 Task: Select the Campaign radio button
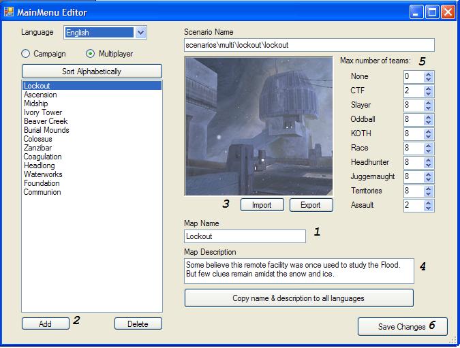click(x=26, y=53)
